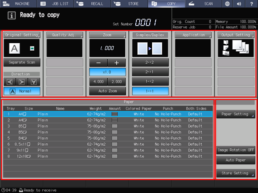Open Store Setting
258x193 pixels.
236,173
